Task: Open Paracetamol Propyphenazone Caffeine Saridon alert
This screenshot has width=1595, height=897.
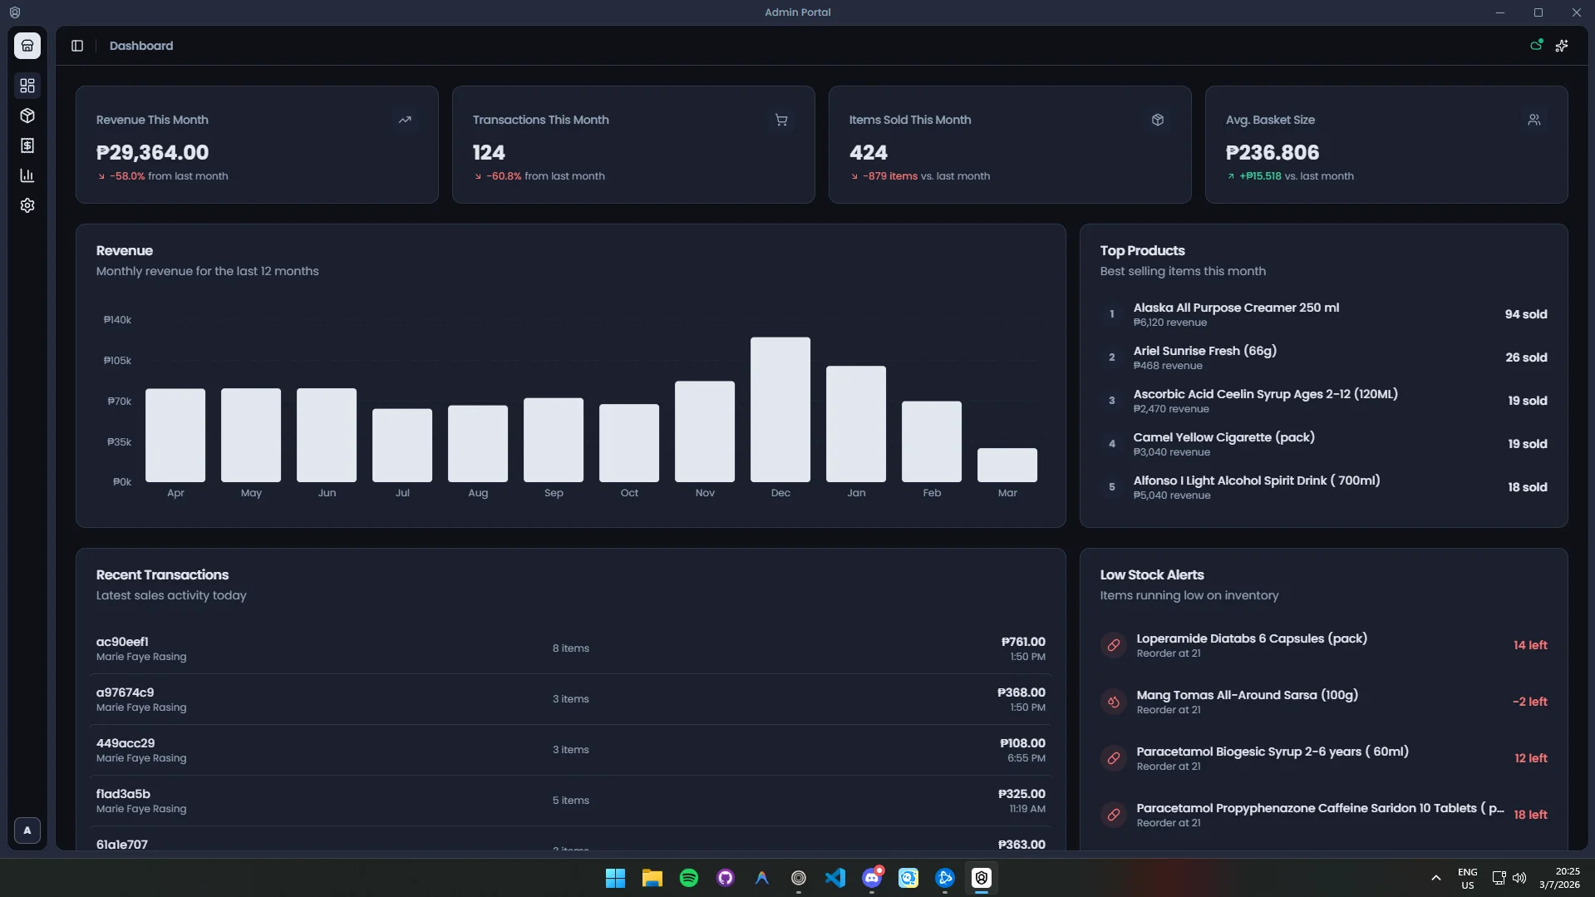Action: pos(1324,815)
